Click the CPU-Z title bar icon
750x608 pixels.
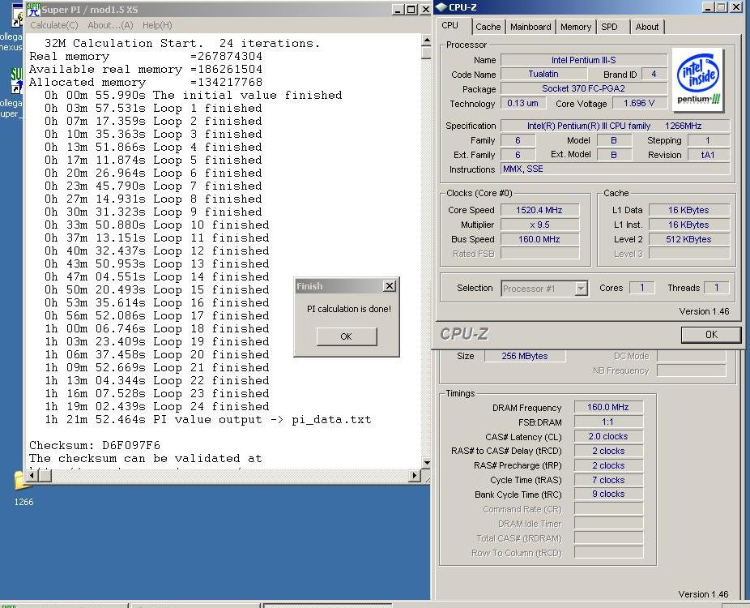click(441, 7)
